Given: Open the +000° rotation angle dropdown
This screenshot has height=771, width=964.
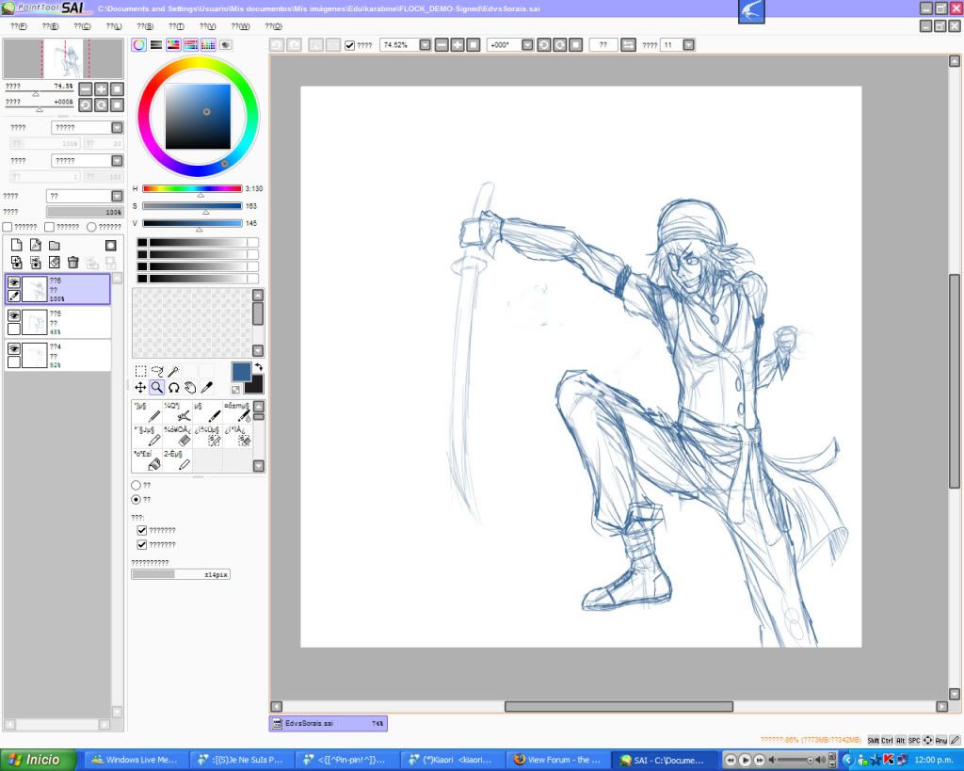Looking at the screenshot, I should (527, 45).
